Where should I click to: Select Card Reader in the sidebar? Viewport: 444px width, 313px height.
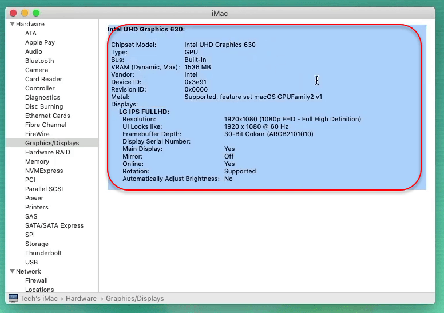pyautogui.click(x=43, y=79)
